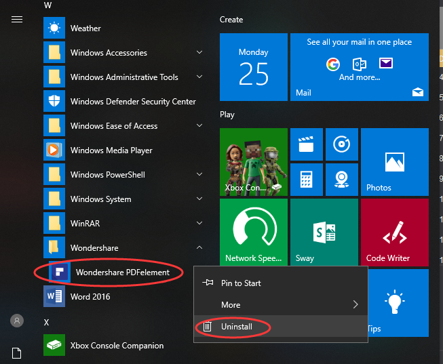
Task: Click the Weather label
Action: click(85, 28)
